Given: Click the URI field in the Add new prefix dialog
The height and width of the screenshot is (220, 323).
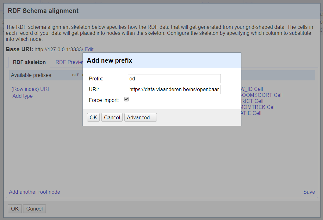Looking at the screenshot, I should pos(174,90).
